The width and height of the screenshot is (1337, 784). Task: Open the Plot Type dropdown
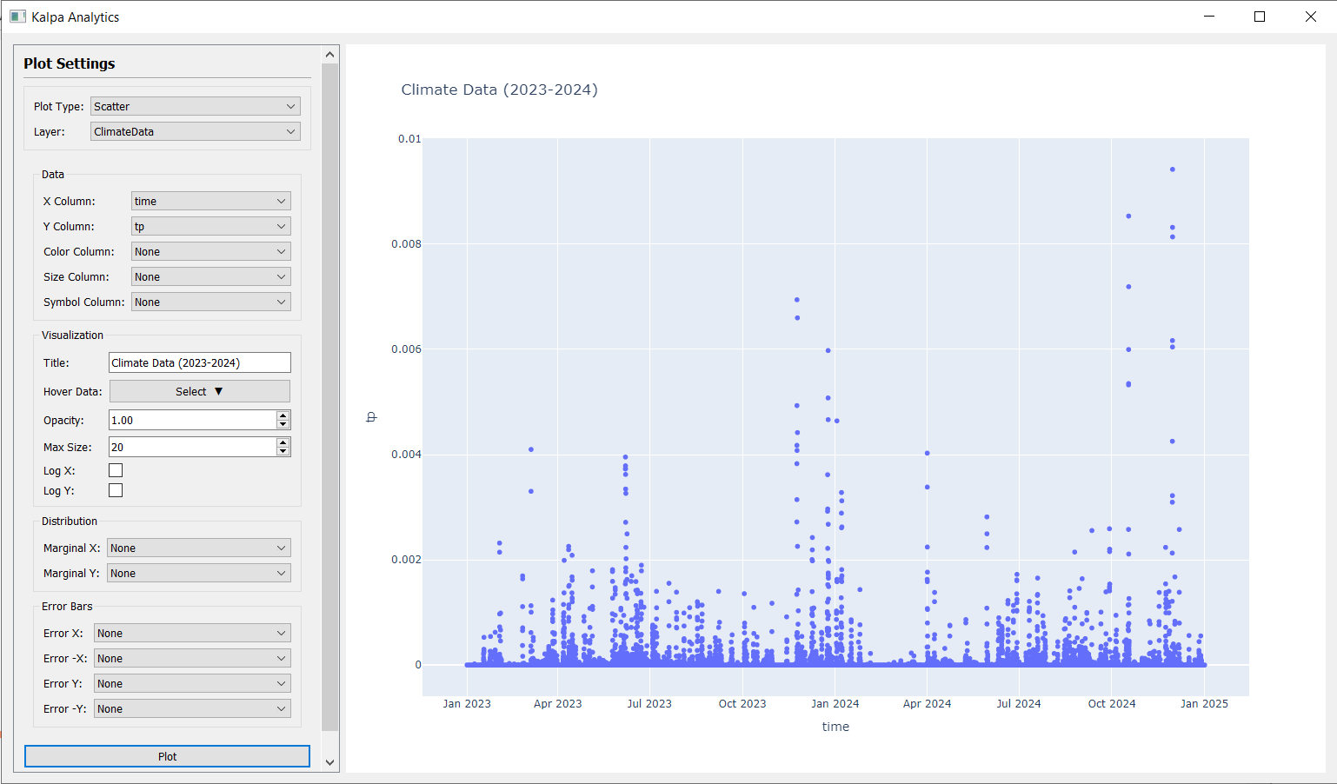point(195,106)
